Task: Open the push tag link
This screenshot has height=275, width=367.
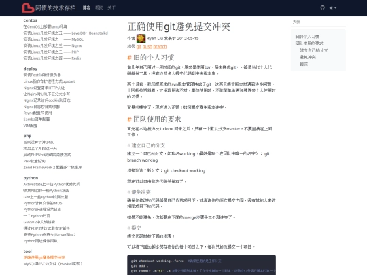Action: click(147, 47)
